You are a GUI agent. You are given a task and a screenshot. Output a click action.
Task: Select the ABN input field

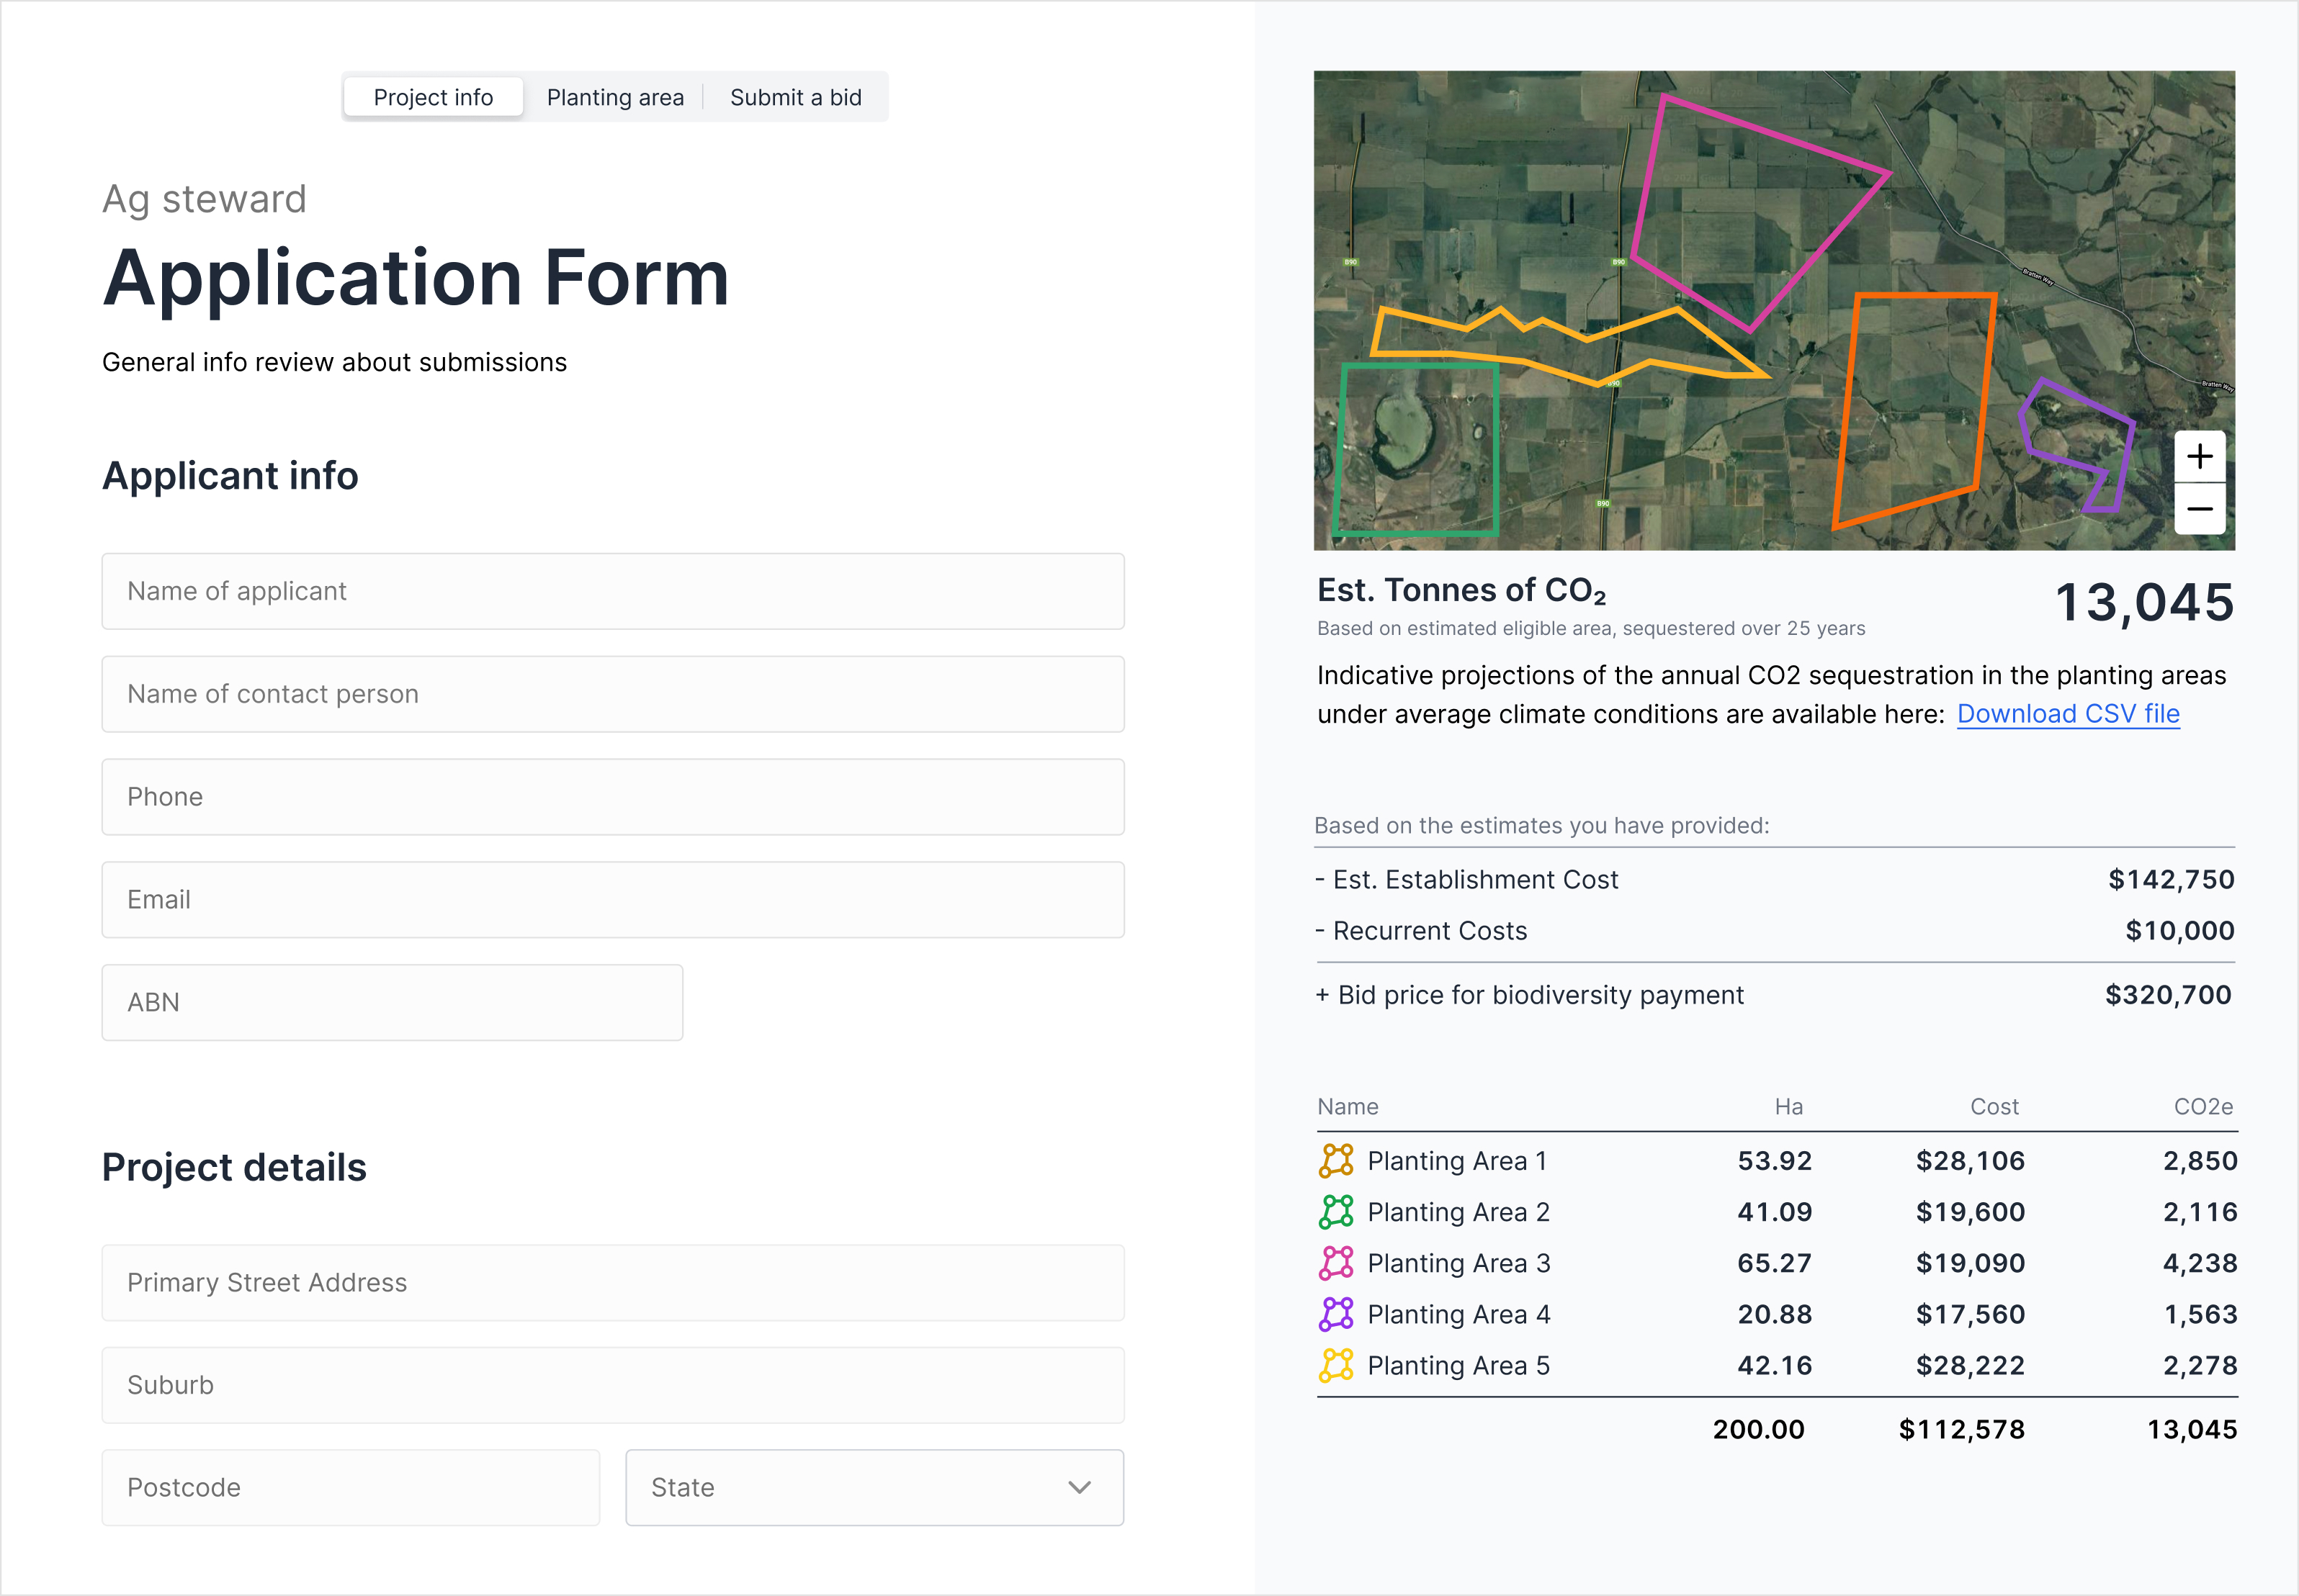click(x=393, y=1002)
